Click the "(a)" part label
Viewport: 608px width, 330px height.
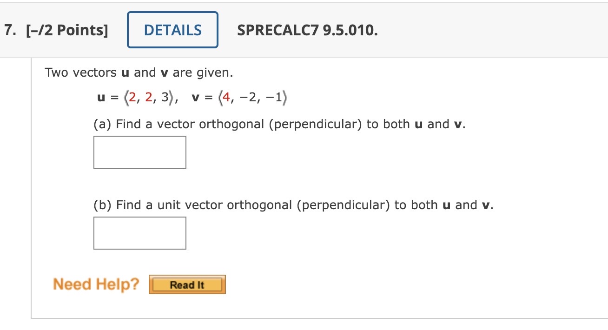click(x=102, y=124)
